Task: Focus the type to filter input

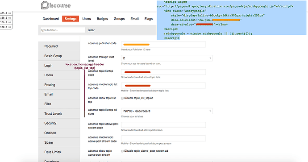Action: [62, 30]
